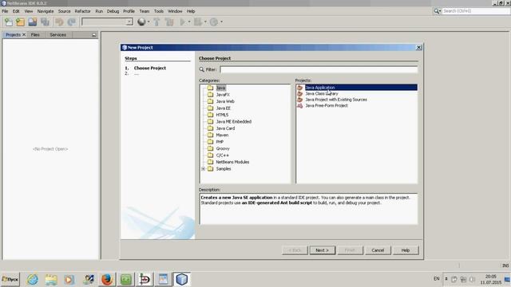Click the globe browser toolbar icon
The image size is (511, 287).
141,22
